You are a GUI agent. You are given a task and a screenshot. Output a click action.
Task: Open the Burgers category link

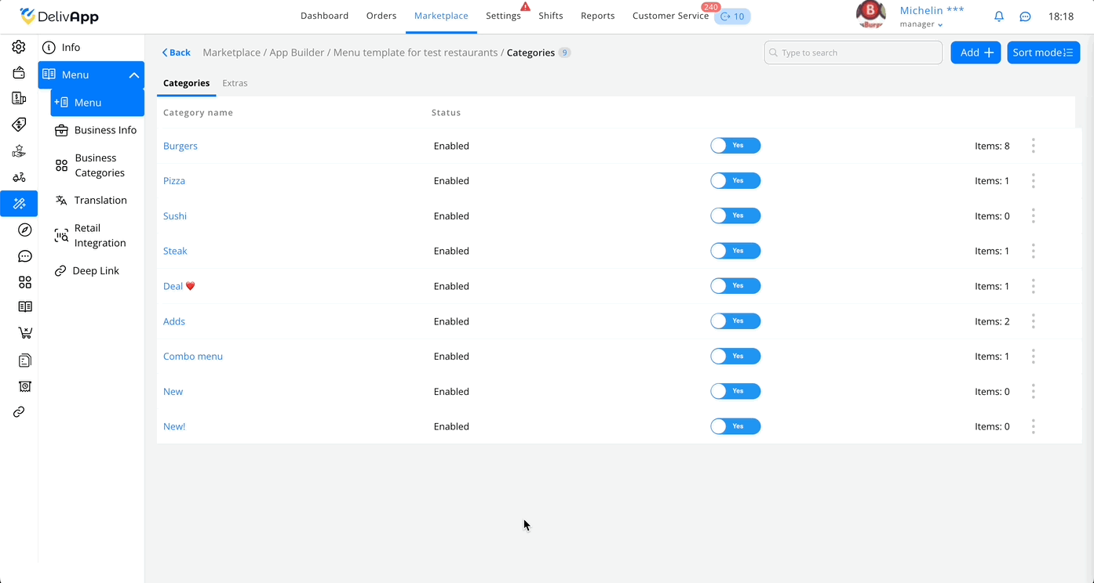181,146
